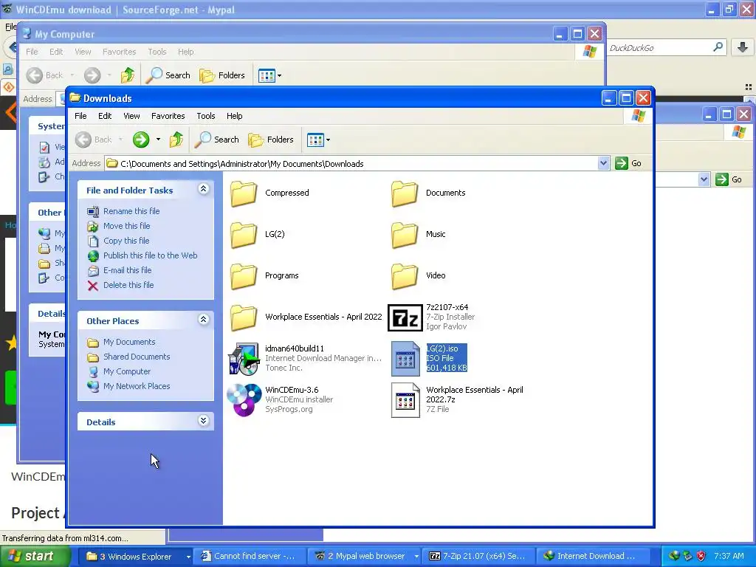Open the Views dropdown arrow in Downloads
The width and height of the screenshot is (756, 567).
[328, 140]
